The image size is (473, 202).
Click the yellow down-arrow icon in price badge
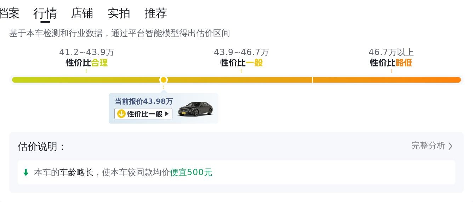pos(121,114)
